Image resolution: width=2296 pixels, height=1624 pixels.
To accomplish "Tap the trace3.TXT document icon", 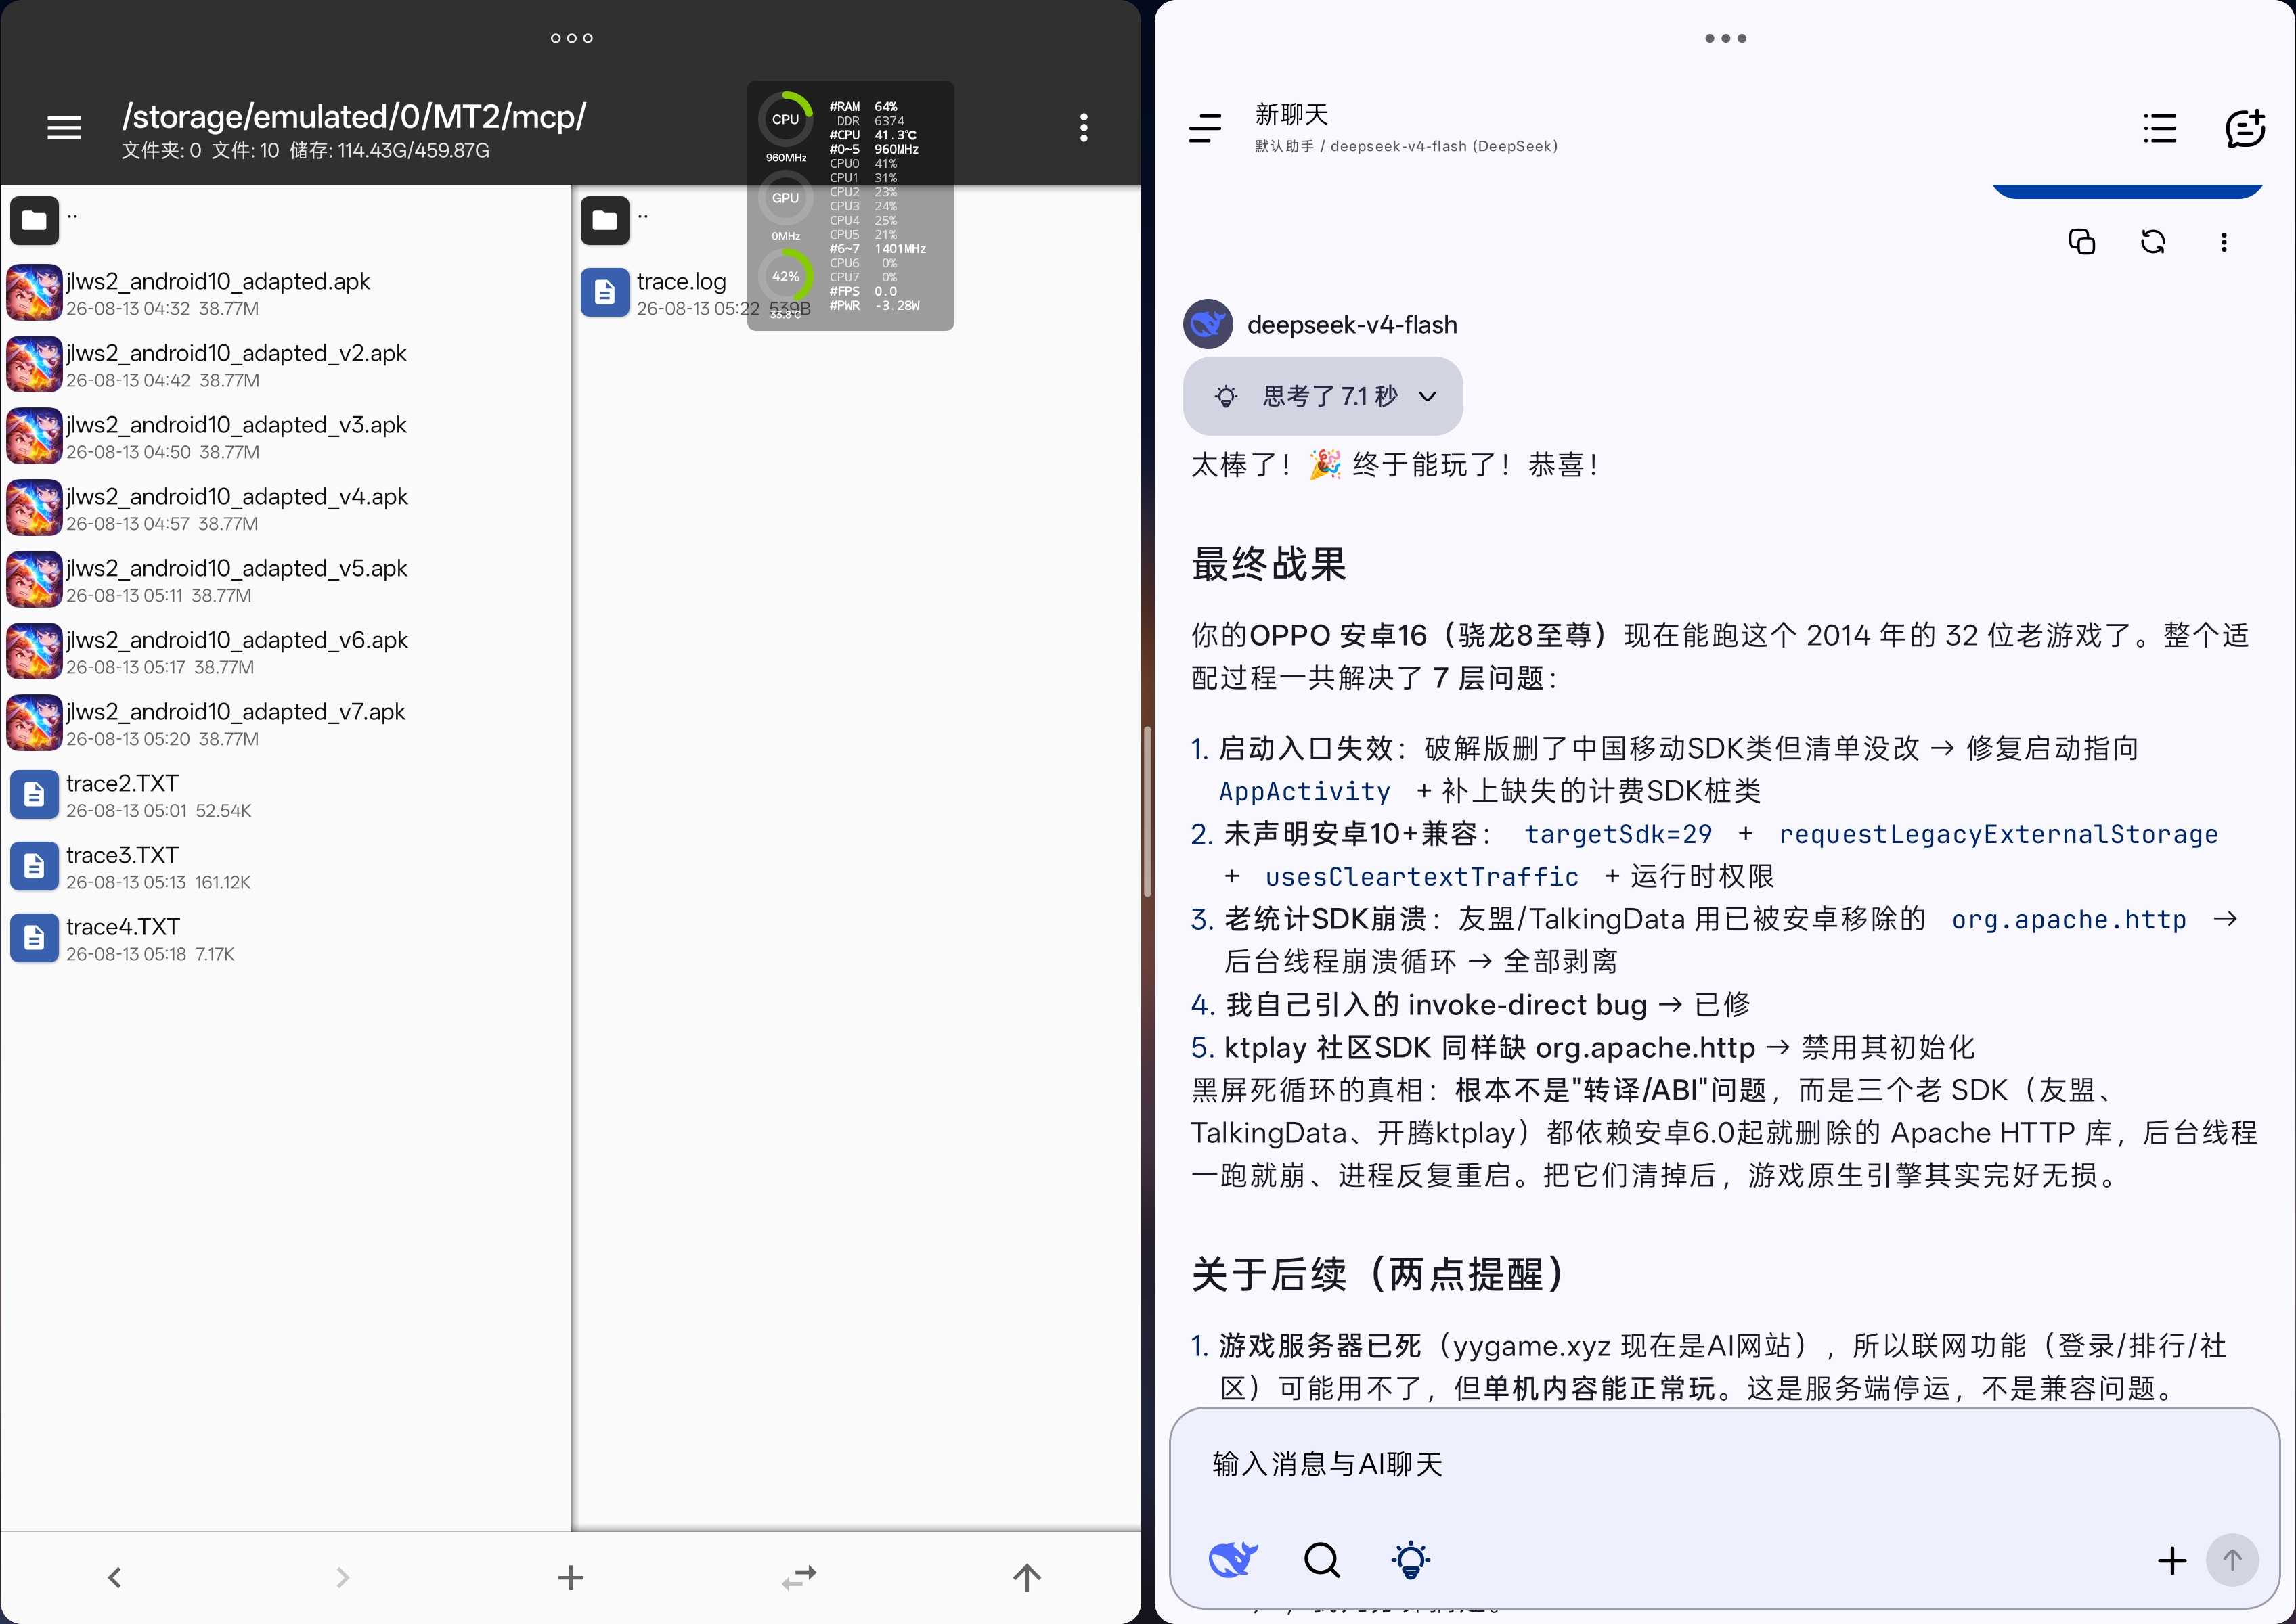I will pyautogui.click(x=35, y=867).
